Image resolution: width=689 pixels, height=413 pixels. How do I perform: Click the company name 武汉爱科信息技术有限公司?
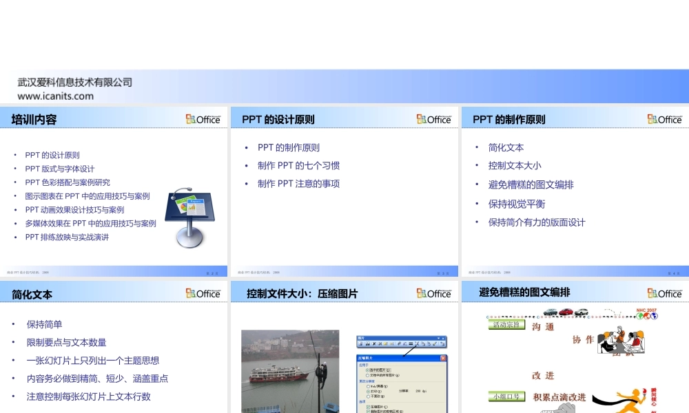[74, 82]
